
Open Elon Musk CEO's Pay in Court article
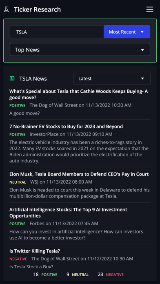point(79,174)
